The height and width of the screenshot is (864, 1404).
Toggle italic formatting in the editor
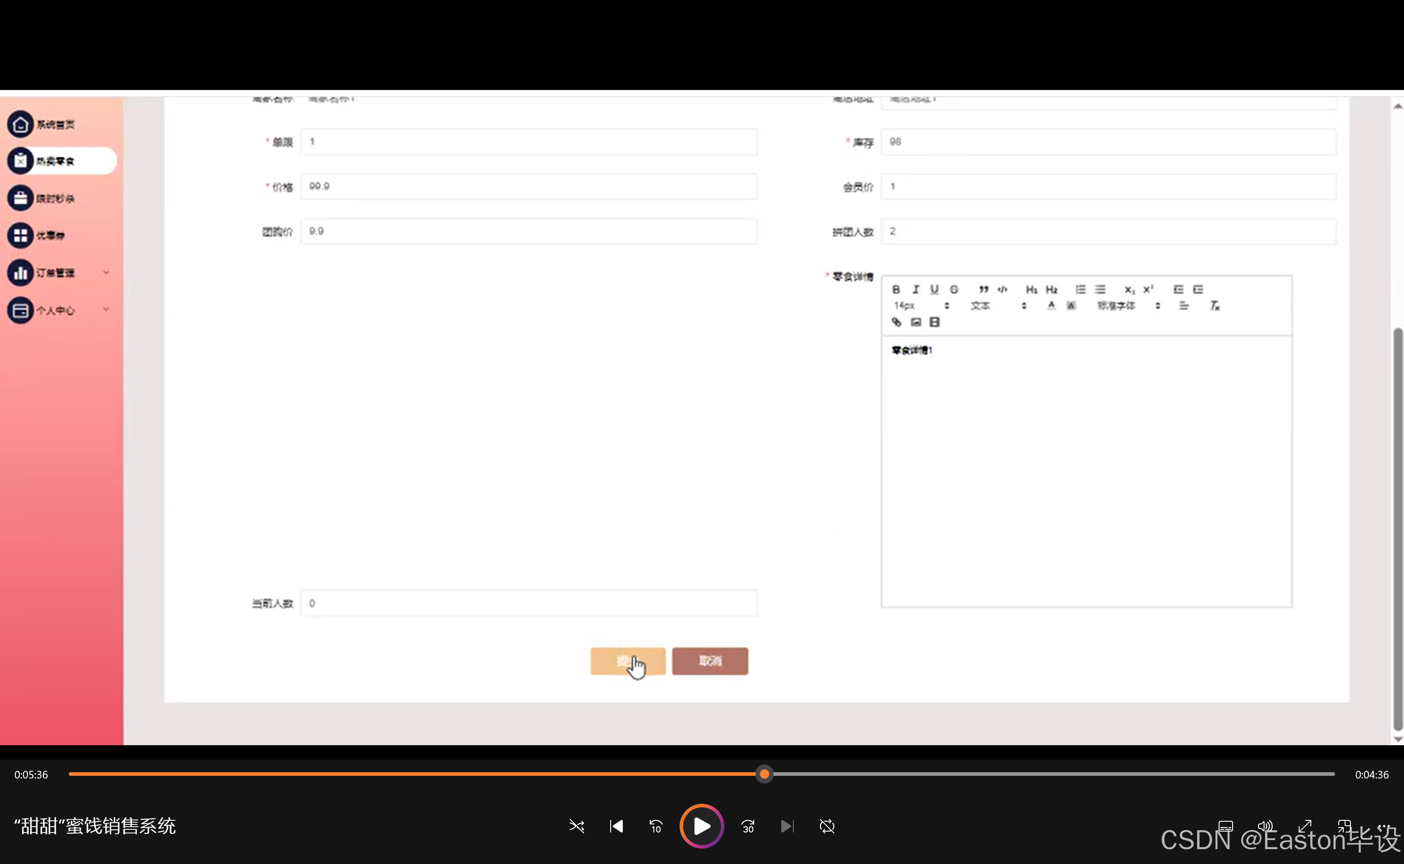pyautogui.click(x=915, y=289)
